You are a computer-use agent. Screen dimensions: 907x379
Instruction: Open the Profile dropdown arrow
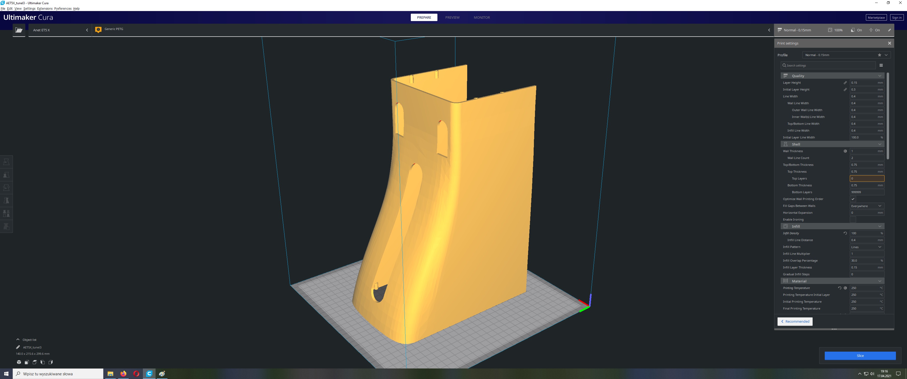tap(886, 55)
